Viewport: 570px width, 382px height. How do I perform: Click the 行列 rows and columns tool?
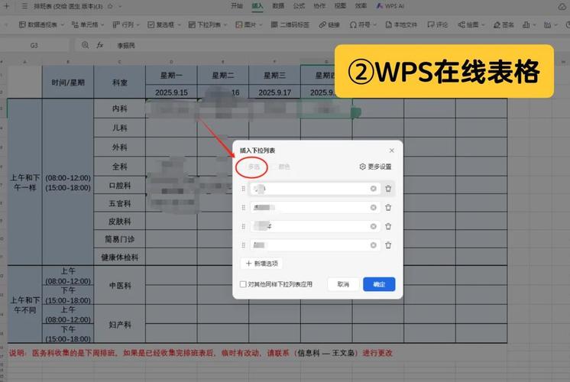tap(124, 24)
